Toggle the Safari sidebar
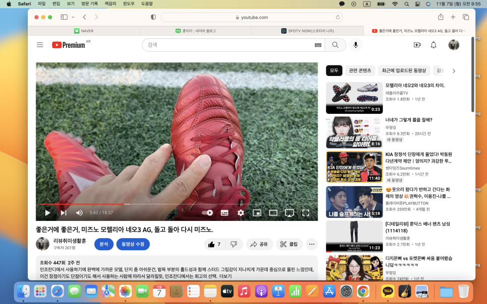The width and height of the screenshot is (487, 304). tap(65, 17)
